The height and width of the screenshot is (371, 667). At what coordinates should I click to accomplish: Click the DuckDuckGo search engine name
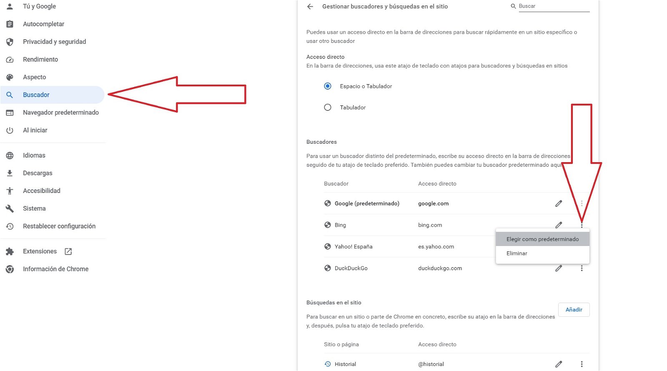[x=351, y=268]
